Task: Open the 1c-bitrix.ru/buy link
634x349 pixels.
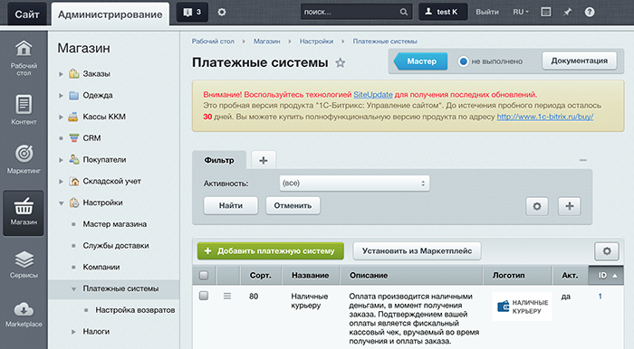Action: [x=545, y=117]
